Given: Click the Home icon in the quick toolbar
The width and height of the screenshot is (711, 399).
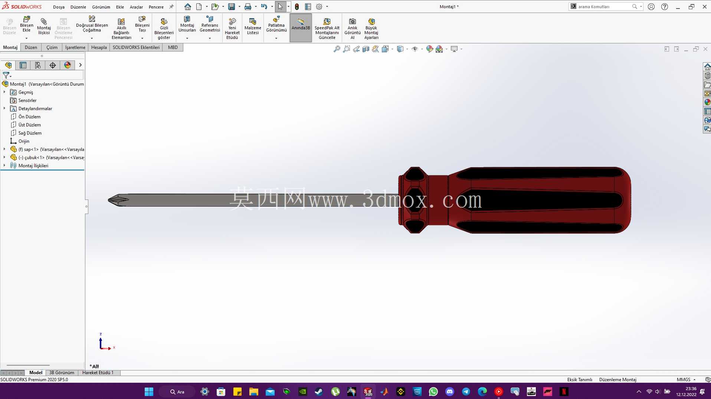Looking at the screenshot, I should pos(188,7).
